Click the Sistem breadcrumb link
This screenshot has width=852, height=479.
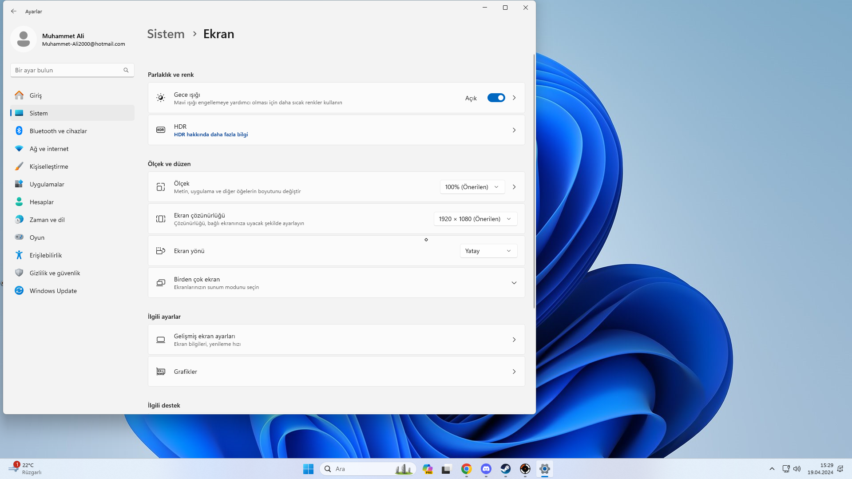pyautogui.click(x=166, y=34)
